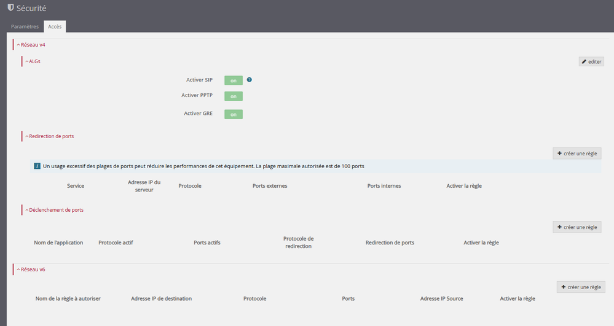
Task: Toggle the Activer SIP switch
Action: click(234, 80)
